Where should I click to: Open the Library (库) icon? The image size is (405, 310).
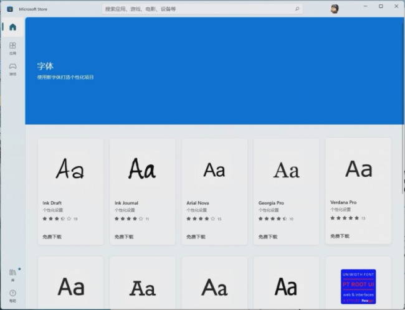pyautogui.click(x=12, y=275)
